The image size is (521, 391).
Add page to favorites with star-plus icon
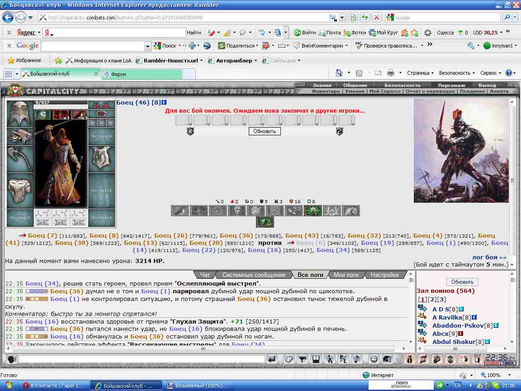point(58,61)
